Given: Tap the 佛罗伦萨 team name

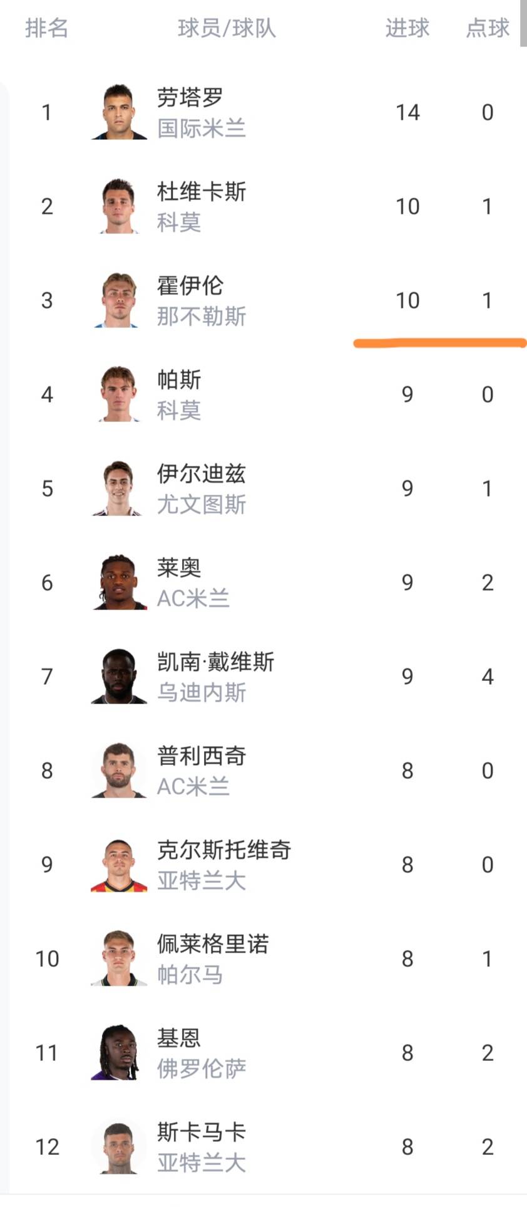Looking at the screenshot, I should point(201,1069).
